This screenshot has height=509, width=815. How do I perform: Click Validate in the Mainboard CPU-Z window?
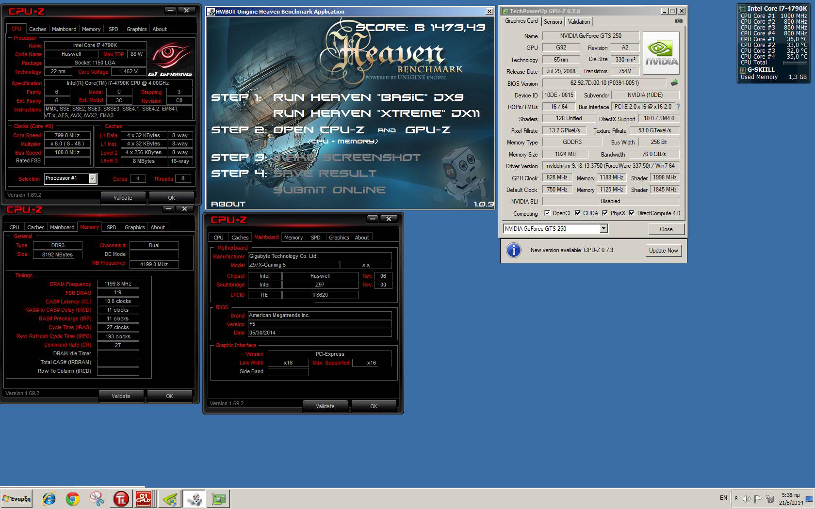tap(325, 406)
